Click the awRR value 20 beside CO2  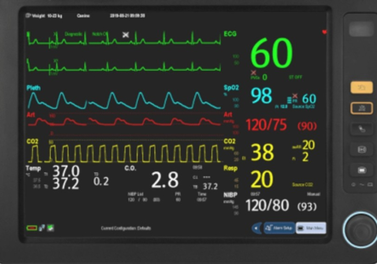point(309,145)
